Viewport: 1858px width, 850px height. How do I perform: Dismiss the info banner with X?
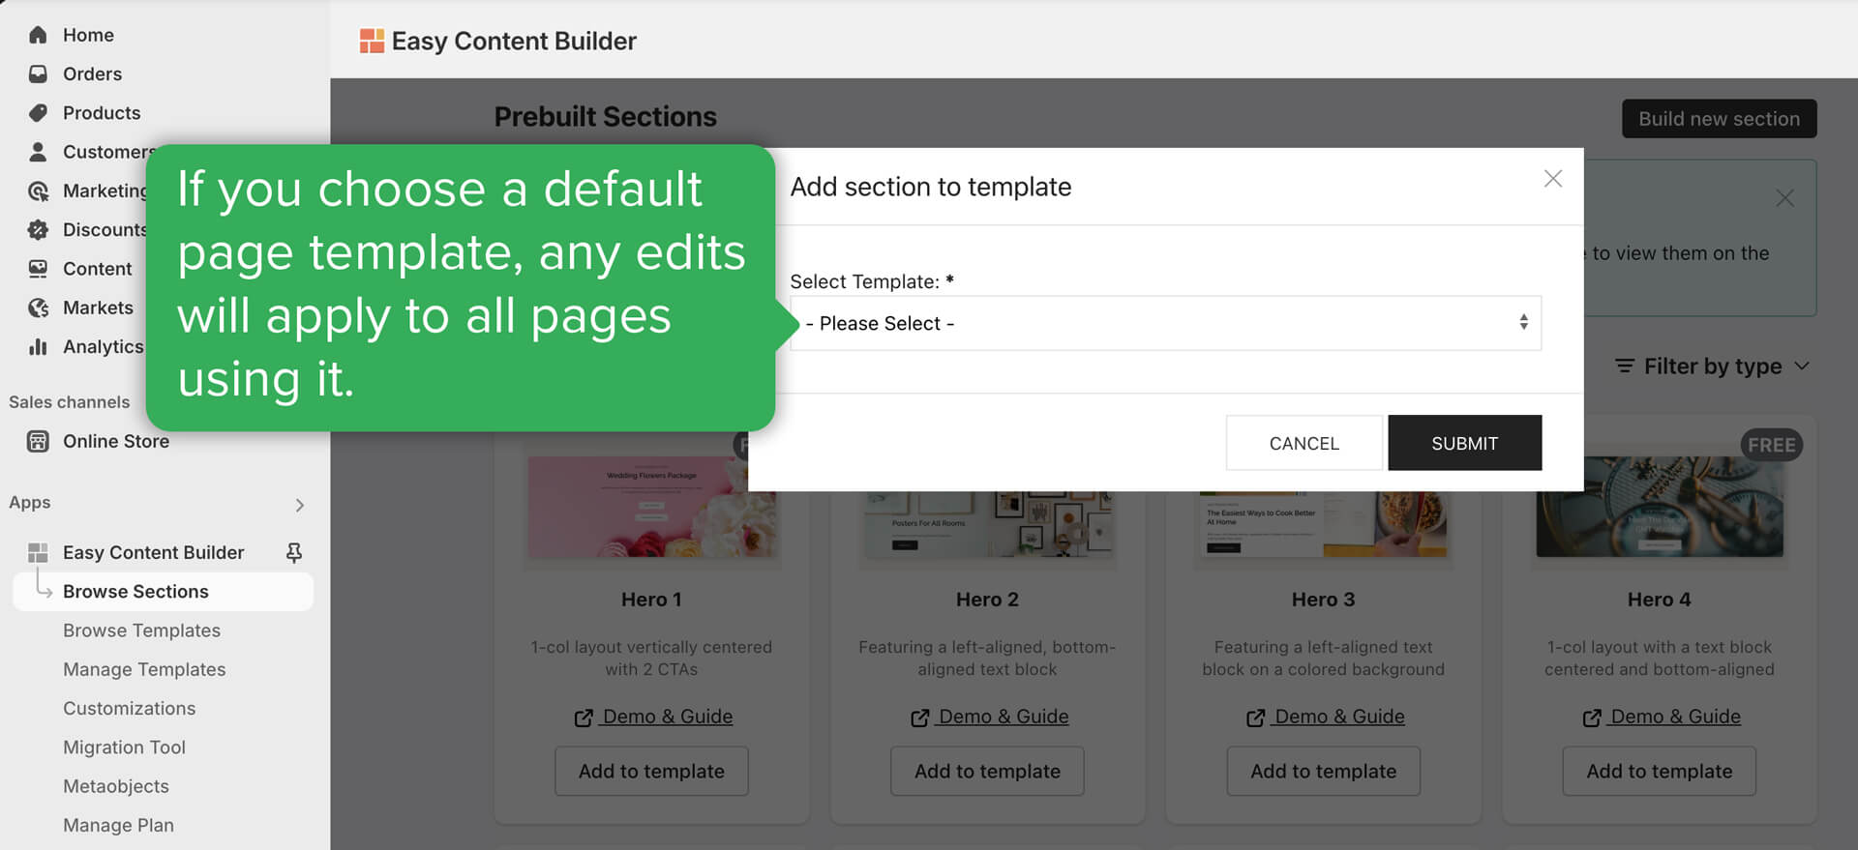(x=1784, y=198)
